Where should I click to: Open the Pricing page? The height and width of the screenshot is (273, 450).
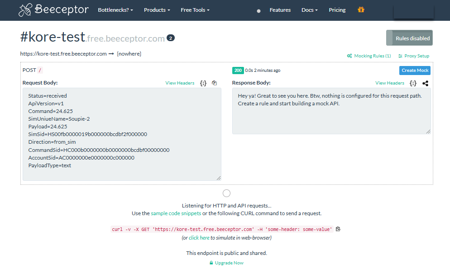point(337,10)
